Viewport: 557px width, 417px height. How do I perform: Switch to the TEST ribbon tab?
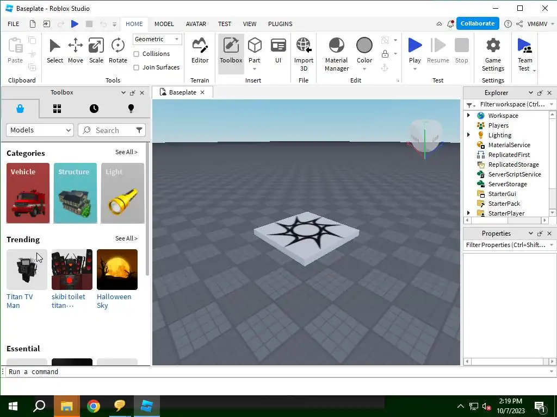[225, 24]
